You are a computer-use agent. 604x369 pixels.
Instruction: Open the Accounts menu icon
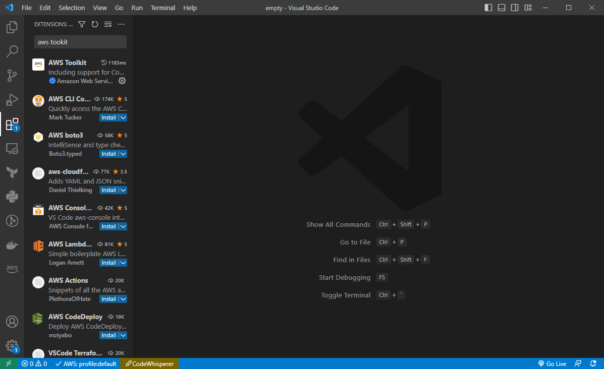12,322
